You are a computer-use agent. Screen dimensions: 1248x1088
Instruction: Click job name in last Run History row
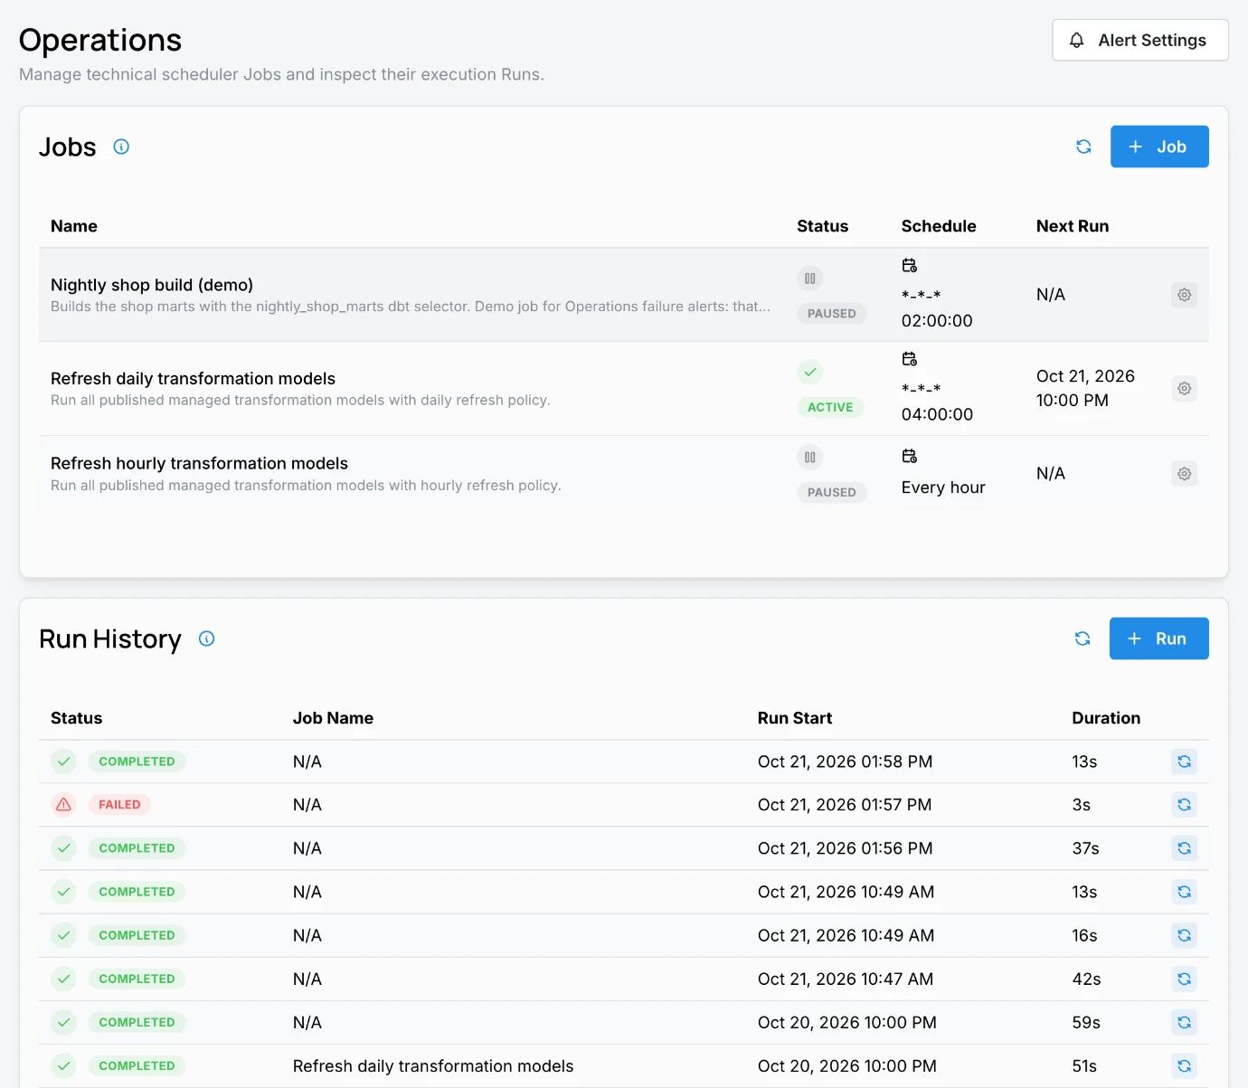tap(433, 1065)
